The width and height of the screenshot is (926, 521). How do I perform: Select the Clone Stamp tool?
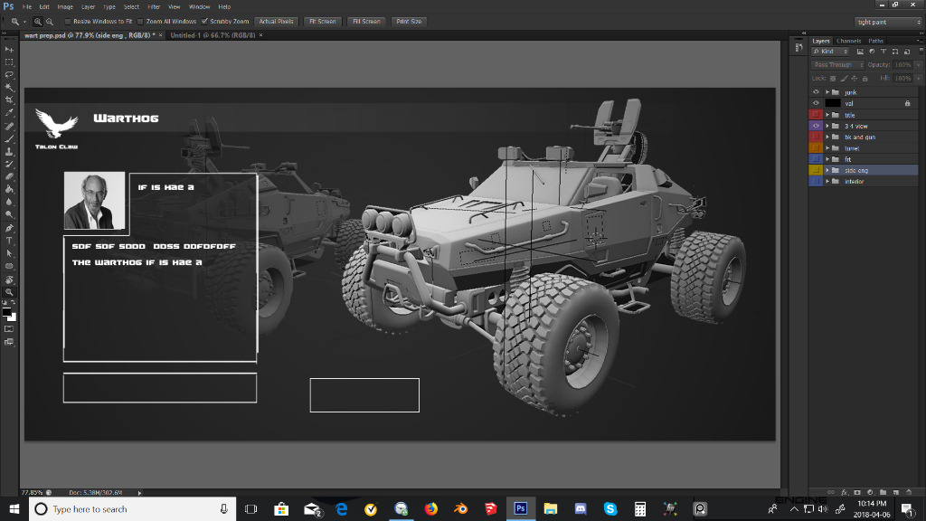tap(9, 152)
